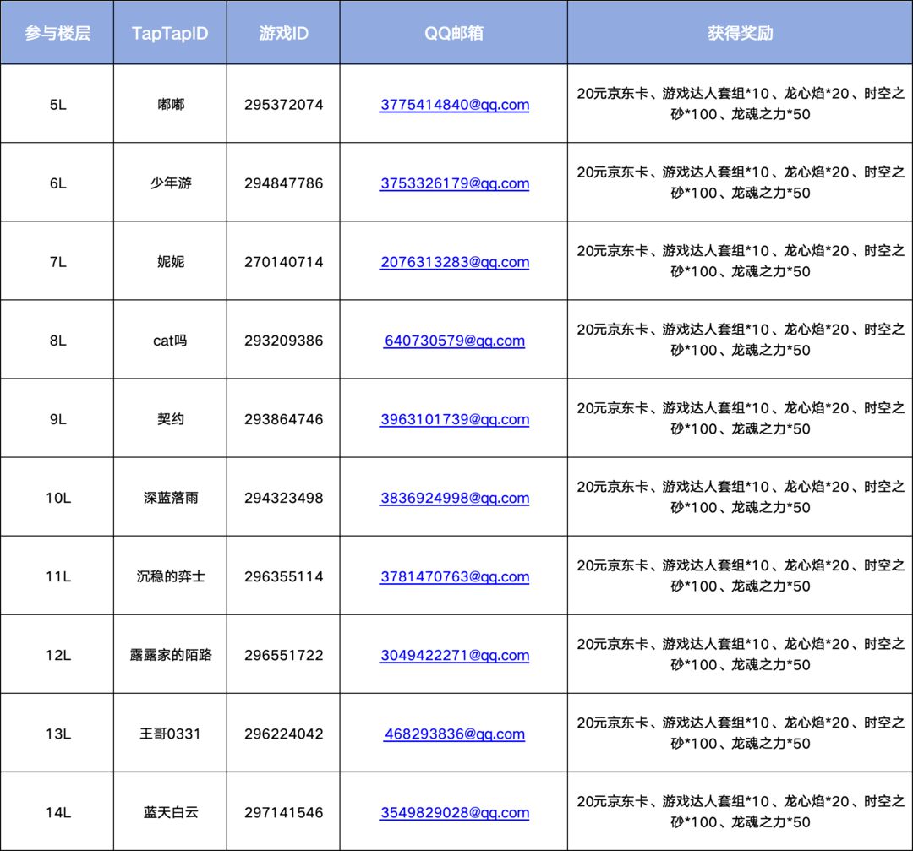
Task: Select TapTapID cell 契约
Action: pos(170,418)
